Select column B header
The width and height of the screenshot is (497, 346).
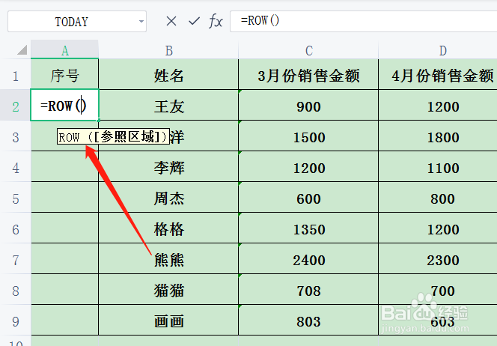(x=168, y=50)
